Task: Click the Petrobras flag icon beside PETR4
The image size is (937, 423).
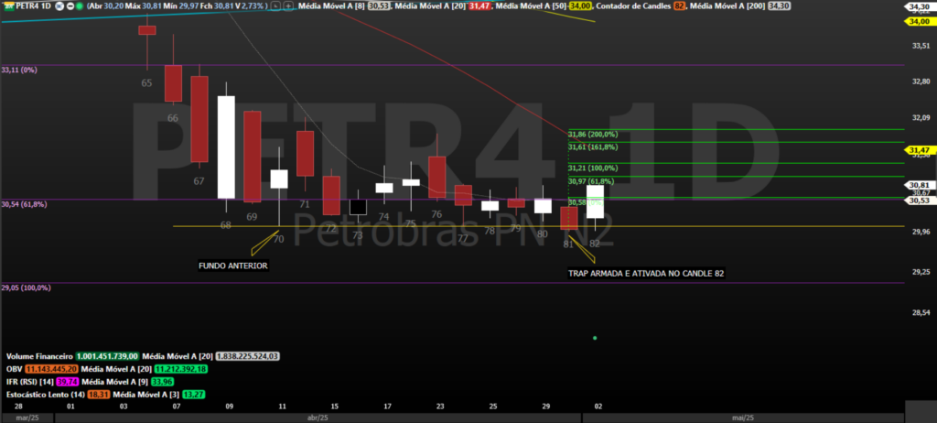Action: (x=9, y=6)
